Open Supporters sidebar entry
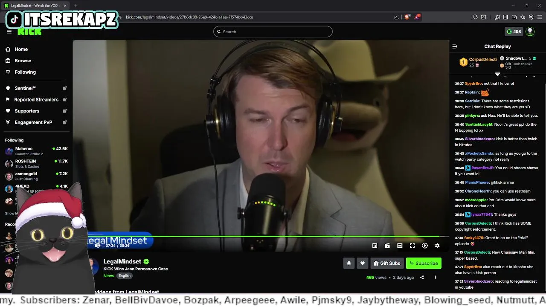This screenshot has height=307, width=546. click(x=27, y=111)
